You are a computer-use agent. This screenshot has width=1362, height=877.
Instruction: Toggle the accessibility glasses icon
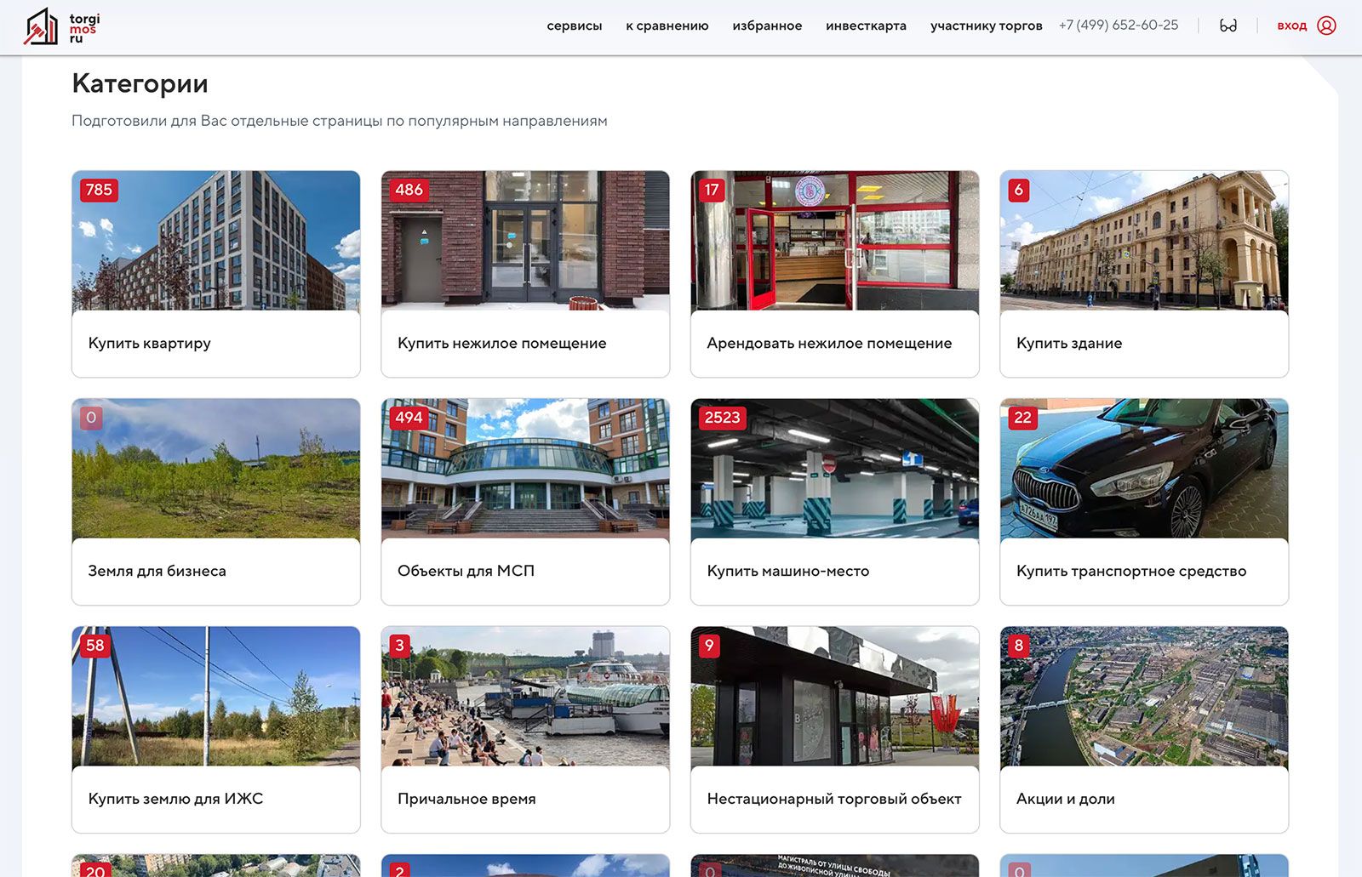pyautogui.click(x=1228, y=26)
